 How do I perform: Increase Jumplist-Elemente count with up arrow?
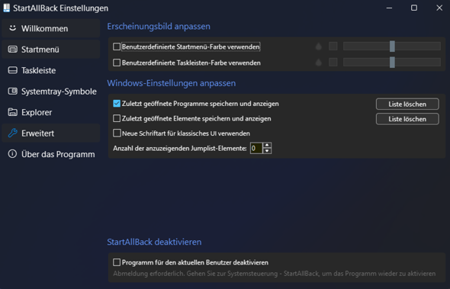[267, 145]
